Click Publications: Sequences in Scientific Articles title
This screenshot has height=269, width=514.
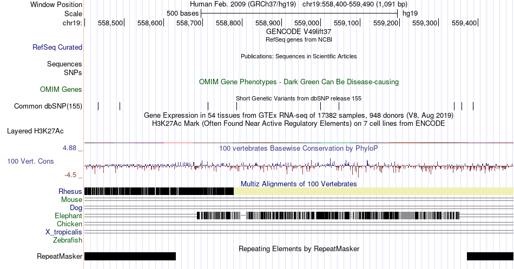click(x=299, y=56)
